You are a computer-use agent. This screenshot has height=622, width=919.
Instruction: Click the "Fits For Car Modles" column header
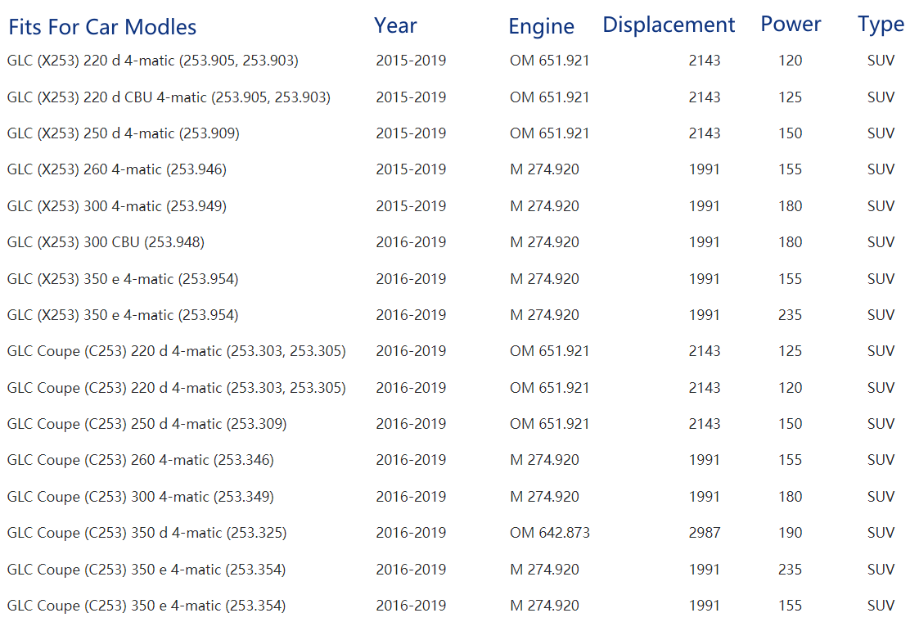click(x=102, y=27)
